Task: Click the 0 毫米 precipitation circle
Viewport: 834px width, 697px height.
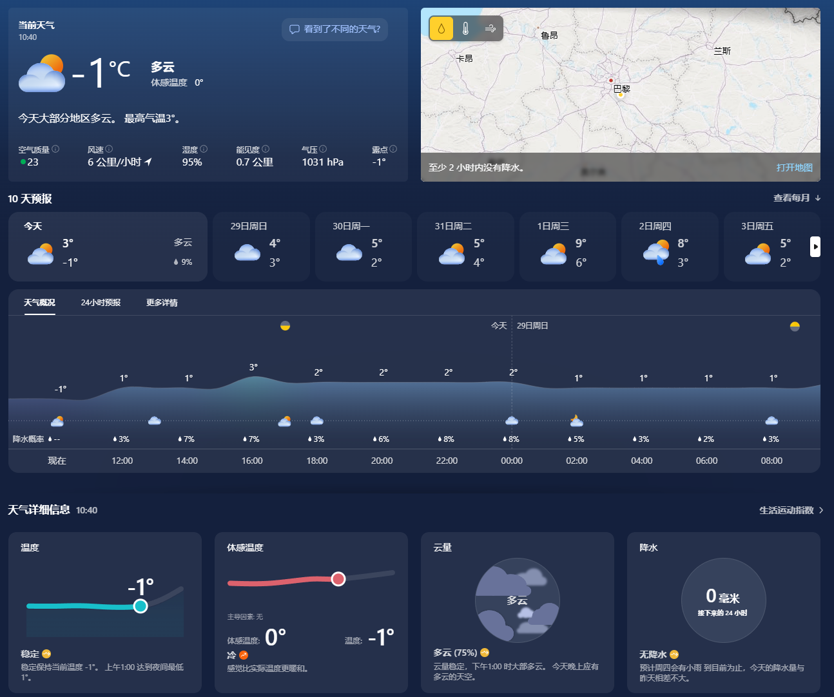Action: point(724,600)
